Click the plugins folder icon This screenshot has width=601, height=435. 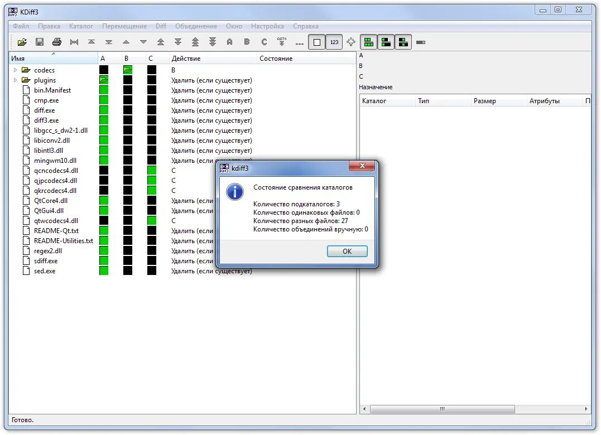pos(26,80)
